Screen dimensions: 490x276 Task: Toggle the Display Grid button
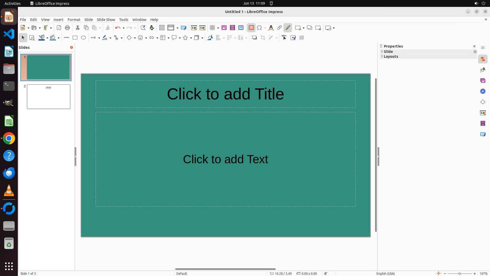tap(162, 28)
